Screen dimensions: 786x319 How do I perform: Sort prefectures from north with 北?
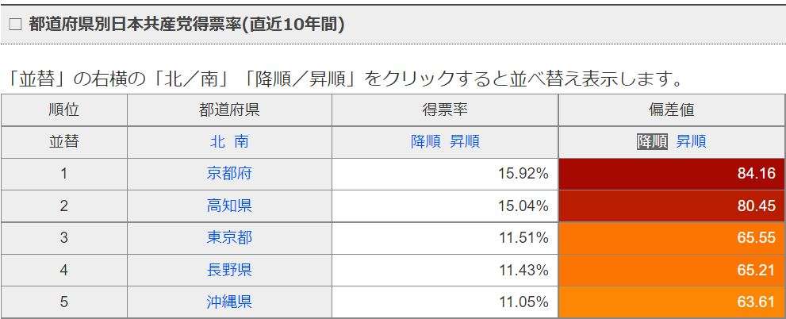[216, 142]
